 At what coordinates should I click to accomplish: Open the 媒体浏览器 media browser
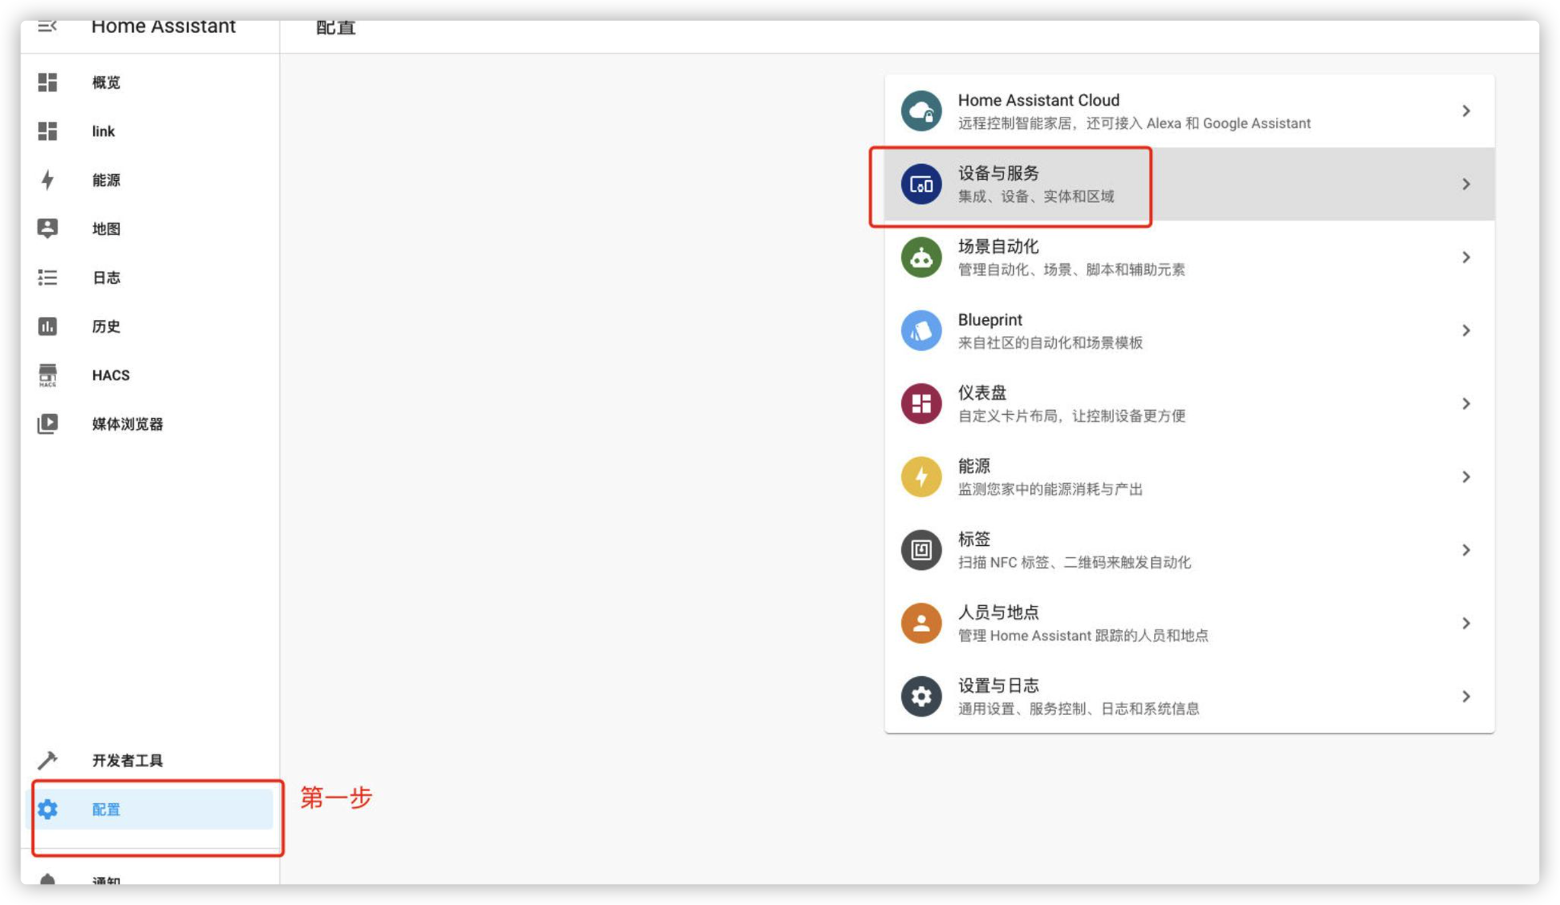click(149, 424)
